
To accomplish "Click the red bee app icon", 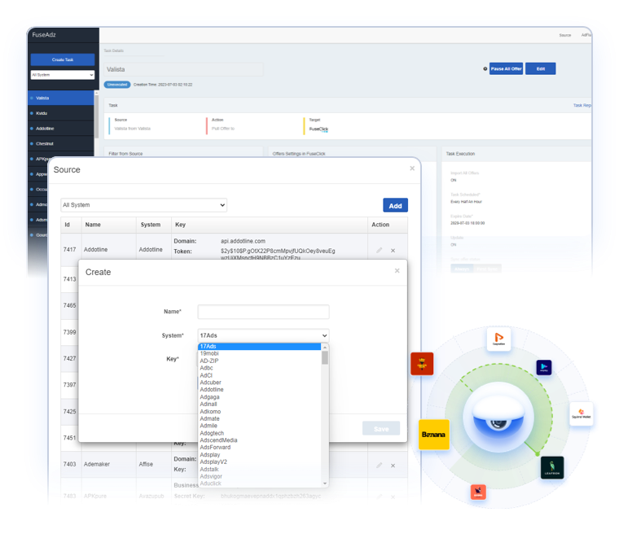I will pyautogui.click(x=422, y=364).
